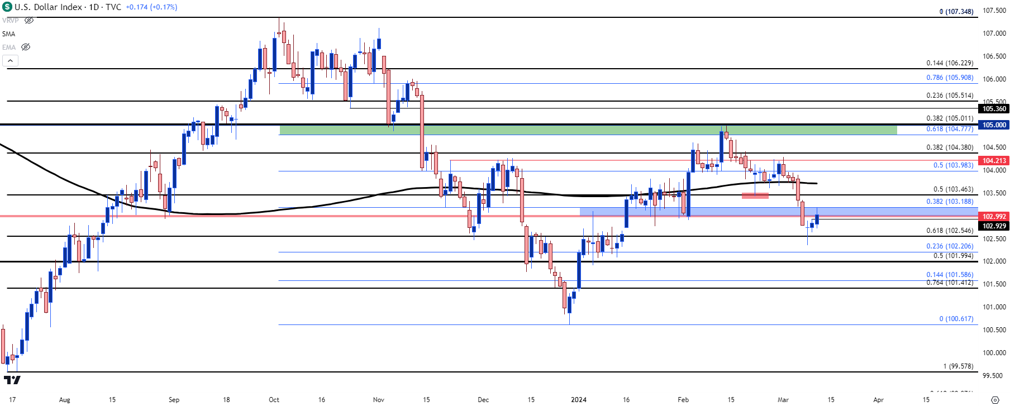Click the 107.500 price axis tick
Image resolution: width=1010 pixels, height=406 pixels.
(x=994, y=11)
